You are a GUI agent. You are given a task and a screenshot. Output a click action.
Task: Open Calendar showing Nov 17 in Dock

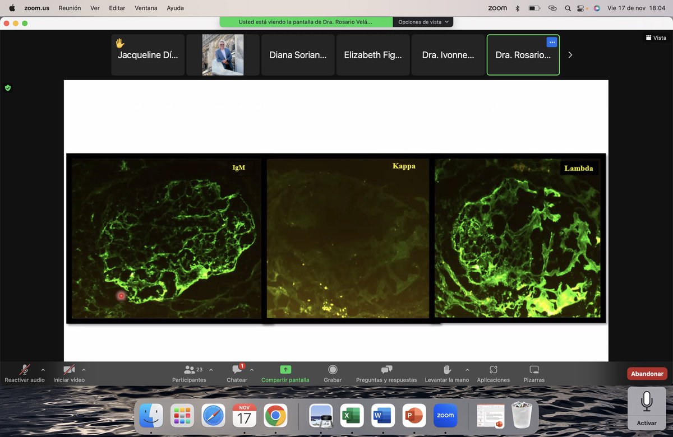tap(244, 415)
